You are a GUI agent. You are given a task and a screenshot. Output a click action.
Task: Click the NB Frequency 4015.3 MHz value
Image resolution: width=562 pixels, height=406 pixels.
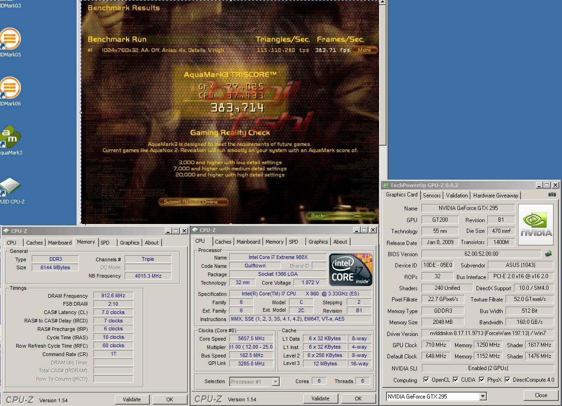point(148,276)
